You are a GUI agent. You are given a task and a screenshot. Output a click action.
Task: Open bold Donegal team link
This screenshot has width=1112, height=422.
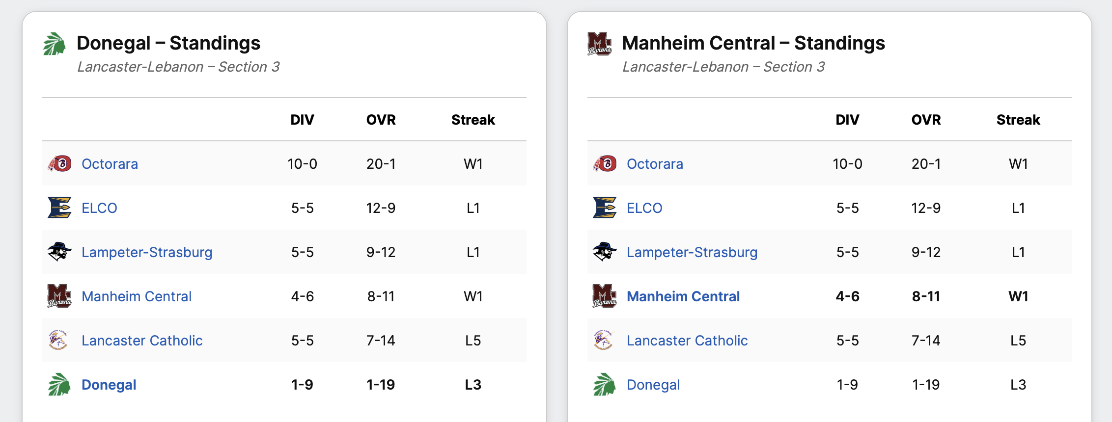pyautogui.click(x=109, y=385)
